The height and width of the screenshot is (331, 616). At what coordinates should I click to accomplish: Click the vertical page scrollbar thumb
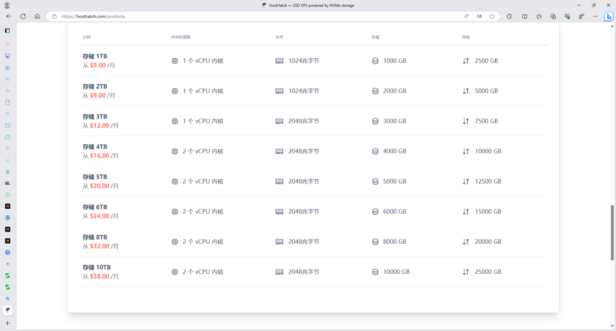tap(612, 232)
